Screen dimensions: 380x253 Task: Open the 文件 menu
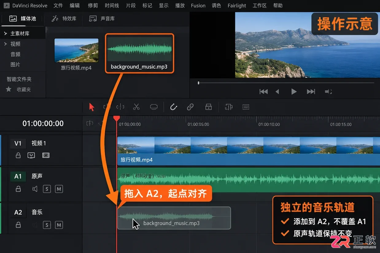click(x=58, y=6)
